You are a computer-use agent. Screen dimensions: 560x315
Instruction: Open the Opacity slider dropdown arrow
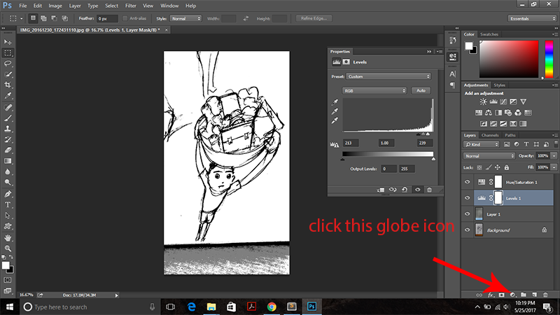[x=554, y=156]
